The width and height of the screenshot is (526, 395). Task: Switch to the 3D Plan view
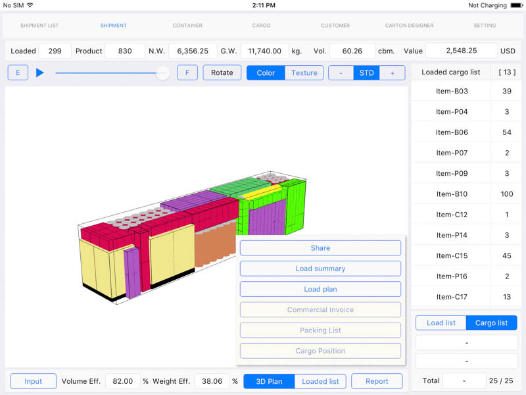269,381
